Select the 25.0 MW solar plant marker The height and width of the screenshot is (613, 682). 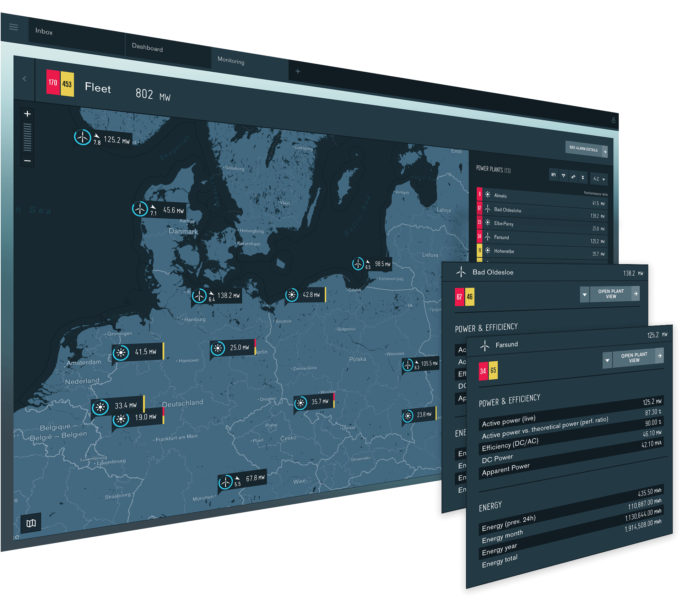coord(233,348)
